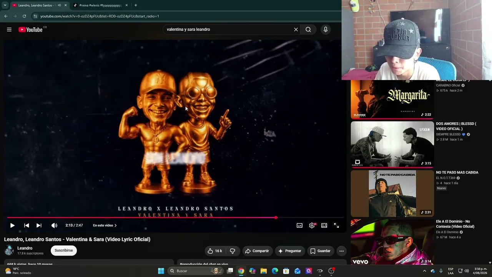Click the taskbar Buscar search box
The width and height of the screenshot is (492, 277).
point(195,271)
